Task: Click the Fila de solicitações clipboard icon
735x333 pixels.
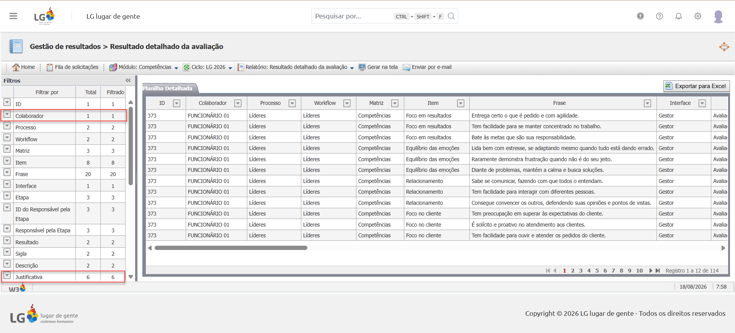Action: [50, 67]
